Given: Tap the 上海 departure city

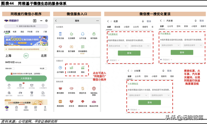Looking at the screenshot, I should pyautogui.click(x=8, y=56).
